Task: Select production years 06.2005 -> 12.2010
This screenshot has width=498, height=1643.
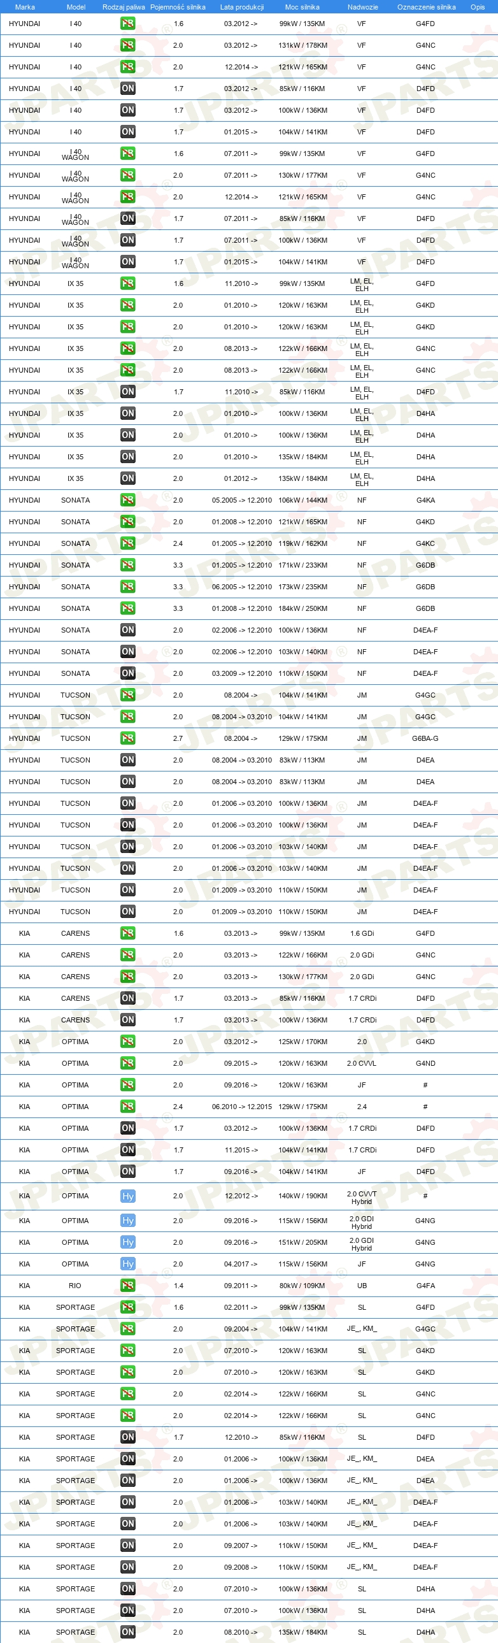Action: tap(241, 587)
